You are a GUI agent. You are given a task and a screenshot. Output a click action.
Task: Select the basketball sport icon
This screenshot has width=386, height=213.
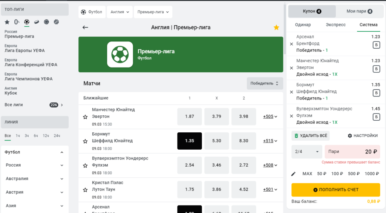click(x=57, y=22)
